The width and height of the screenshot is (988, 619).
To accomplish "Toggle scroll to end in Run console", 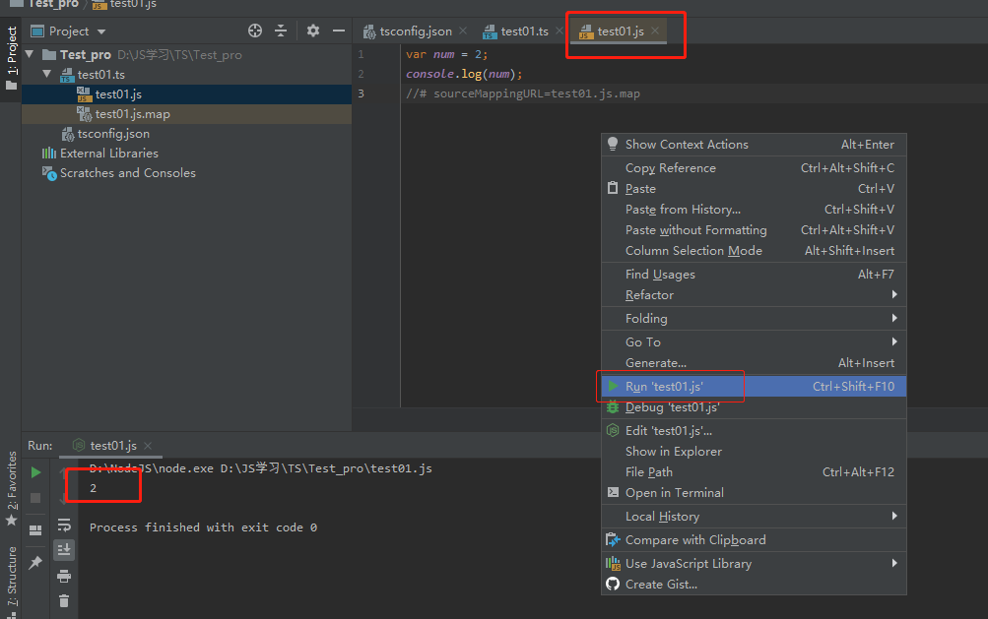I will 64,550.
